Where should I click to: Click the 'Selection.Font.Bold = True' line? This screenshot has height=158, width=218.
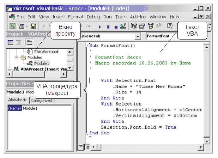tap(139, 127)
